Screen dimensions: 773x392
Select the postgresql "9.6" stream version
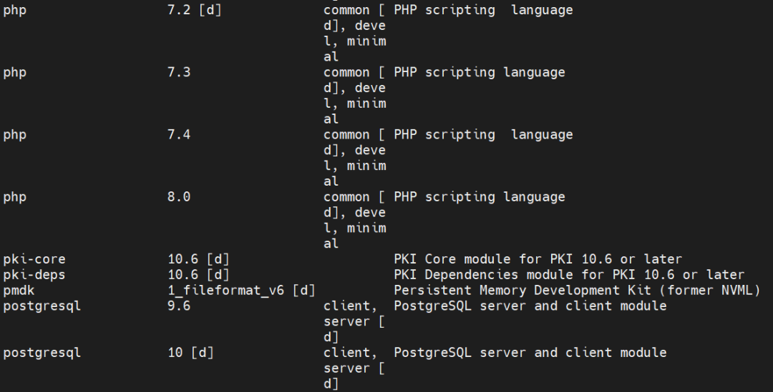[x=179, y=306]
